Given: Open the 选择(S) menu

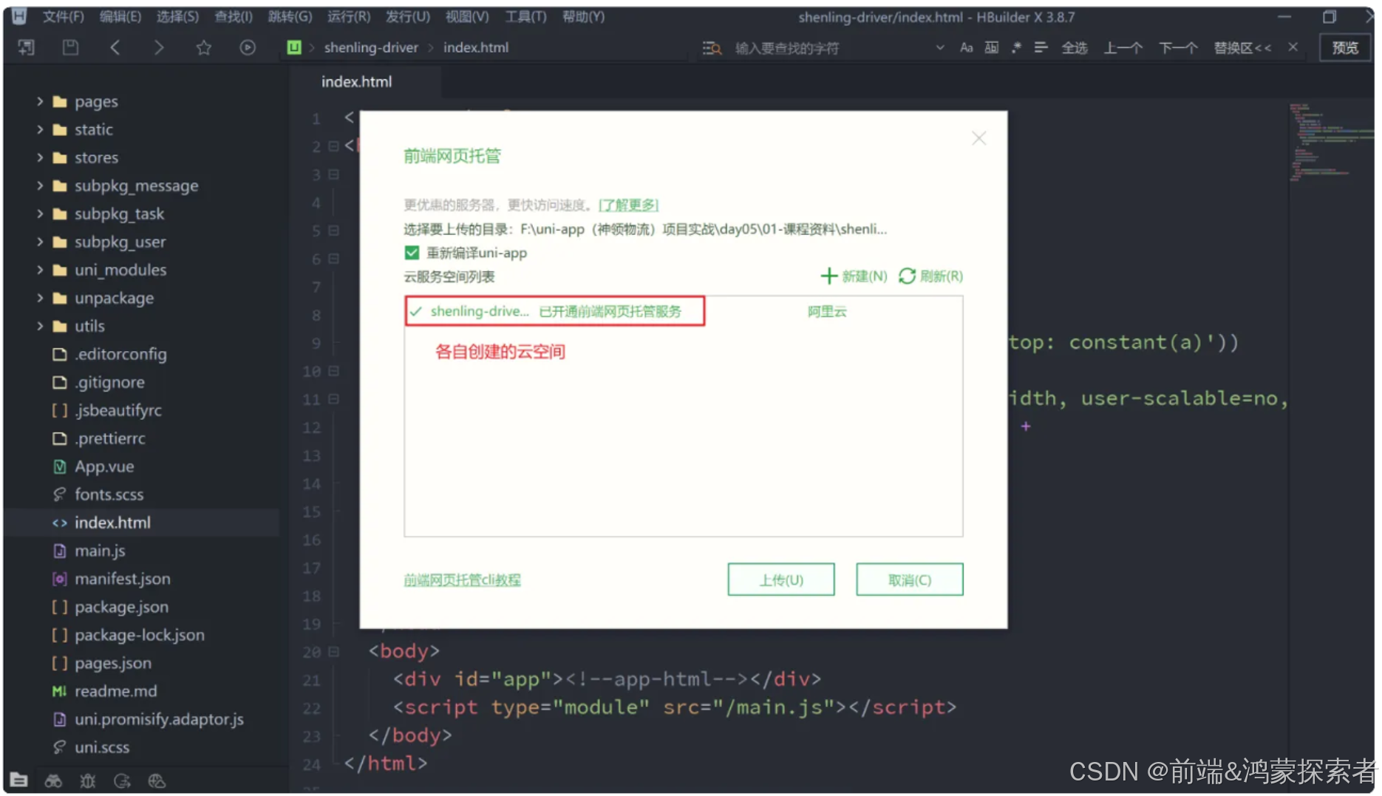Looking at the screenshot, I should (177, 16).
